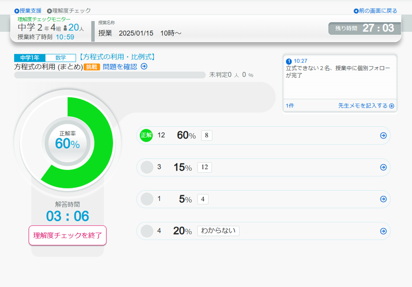The height and width of the screenshot is (287, 412).
Task: Expand the answer box showing 8
Action: click(x=206, y=135)
